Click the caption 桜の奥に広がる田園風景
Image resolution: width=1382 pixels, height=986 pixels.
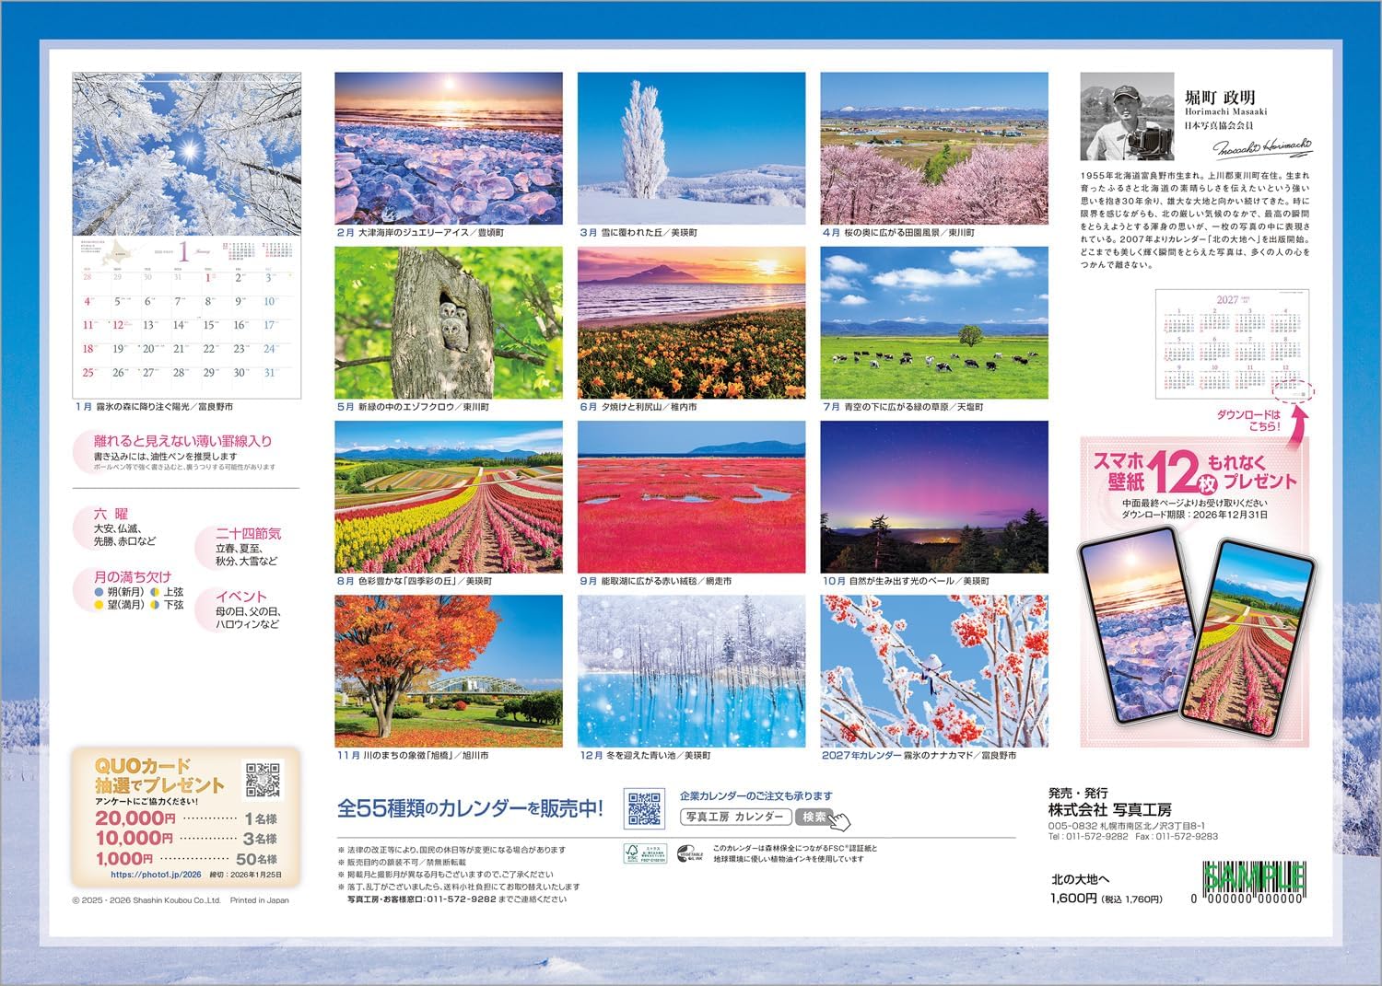pos(892,233)
